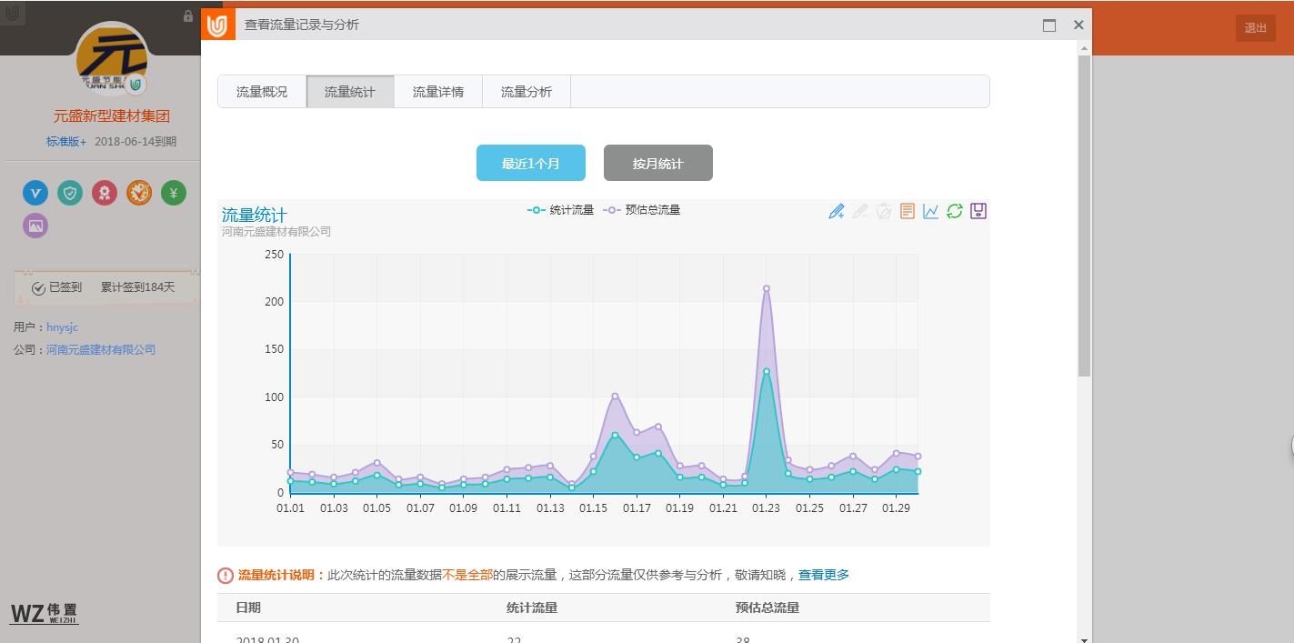Toggle the 统计流量 legend series
This screenshot has height=643, width=1294.
561,210
